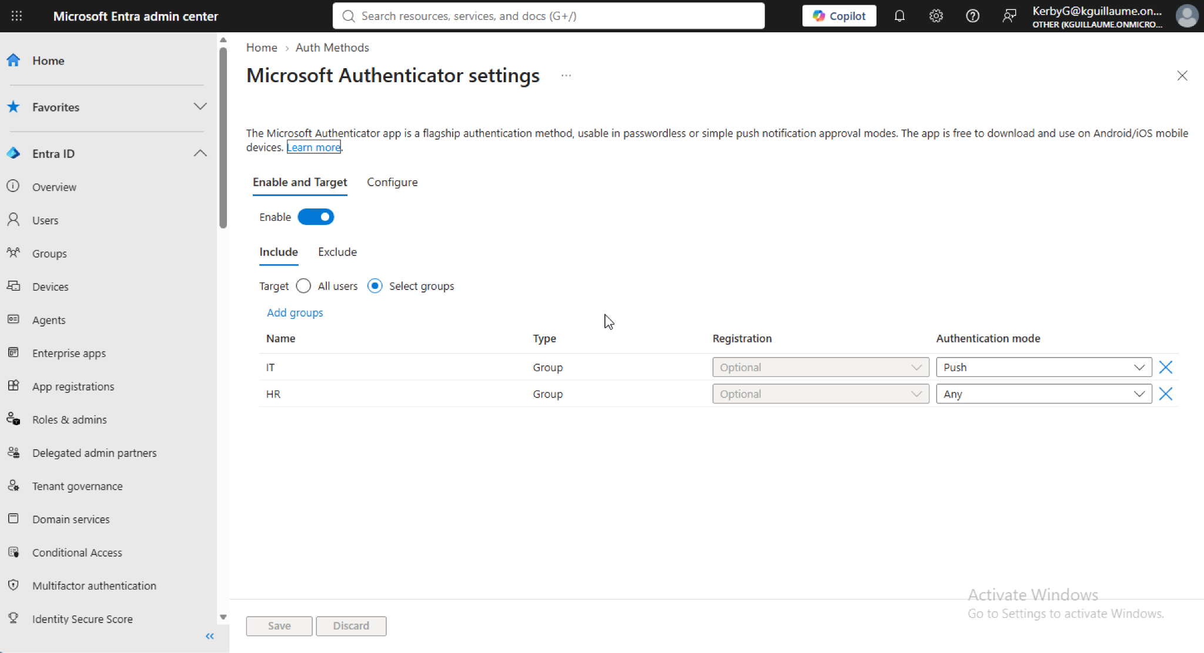Viewport: 1204px width, 653px height.
Task: Click the App registrations icon
Action: [14, 386]
